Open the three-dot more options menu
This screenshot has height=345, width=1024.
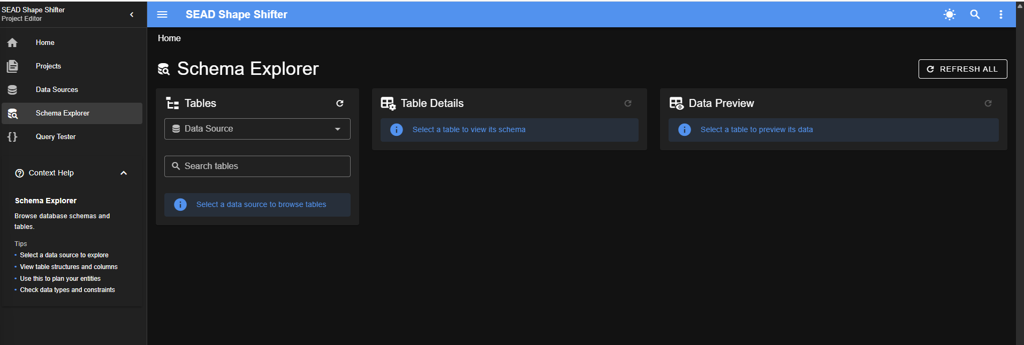coord(1000,14)
